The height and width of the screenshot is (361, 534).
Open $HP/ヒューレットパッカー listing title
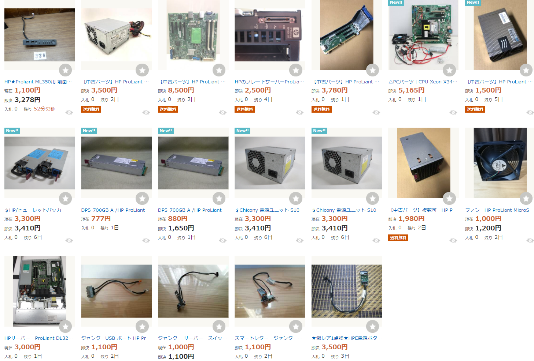click(x=38, y=210)
